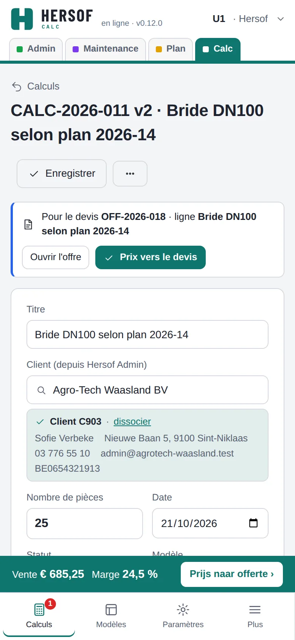
Task: Edit the Nombre de pièces field
Action: coord(85,523)
